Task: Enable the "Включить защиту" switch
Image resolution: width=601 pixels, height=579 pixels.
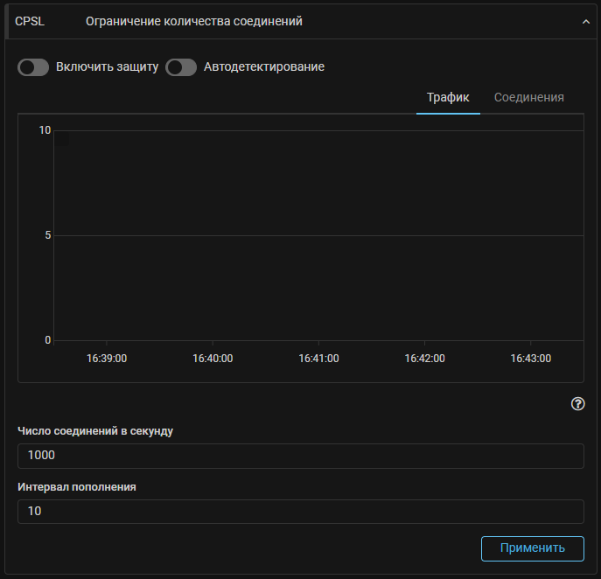Action: point(33,67)
